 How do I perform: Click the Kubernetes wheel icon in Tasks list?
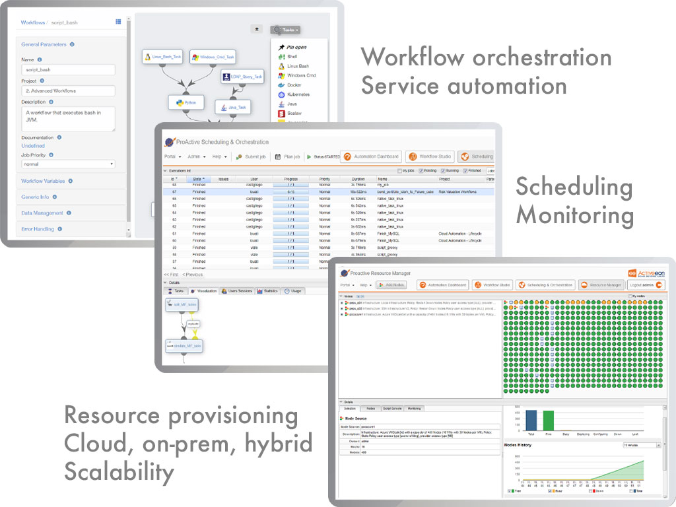281,94
